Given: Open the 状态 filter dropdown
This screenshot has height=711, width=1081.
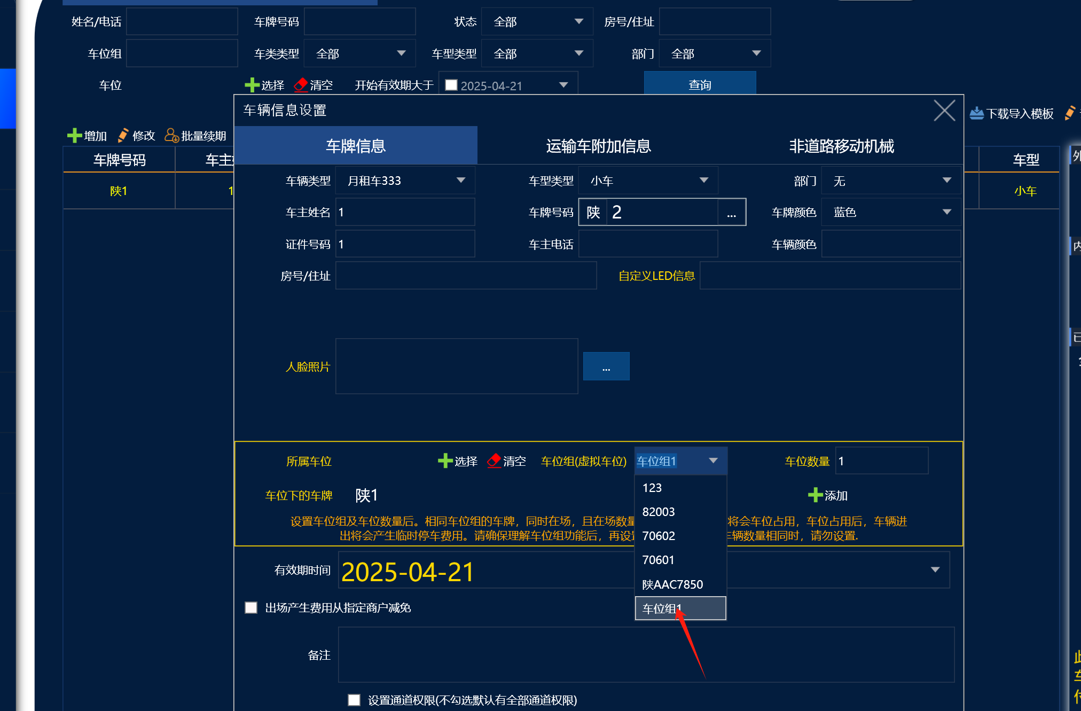Looking at the screenshot, I should click(x=537, y=21).
